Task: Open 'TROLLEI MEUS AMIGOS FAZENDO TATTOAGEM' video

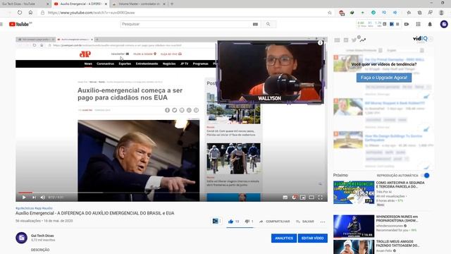Action: point(397,243)
